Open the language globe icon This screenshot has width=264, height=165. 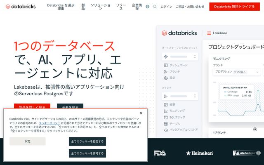tap(147, 7)
